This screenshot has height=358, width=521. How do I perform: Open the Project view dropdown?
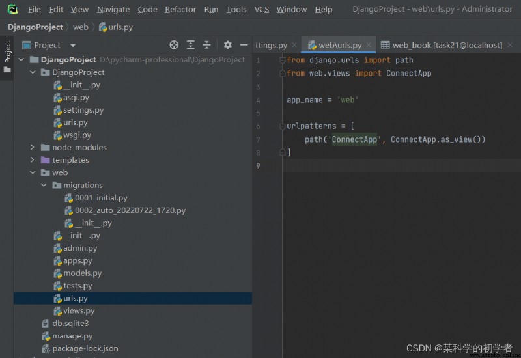[x=73, y=45]
